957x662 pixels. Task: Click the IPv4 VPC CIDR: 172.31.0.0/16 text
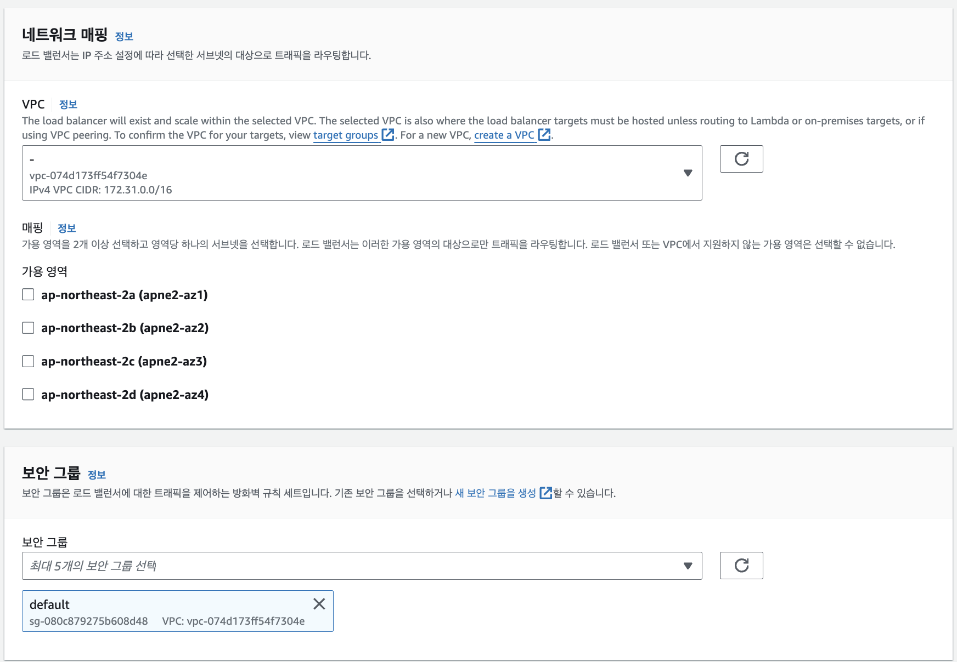tap(100, 190)
